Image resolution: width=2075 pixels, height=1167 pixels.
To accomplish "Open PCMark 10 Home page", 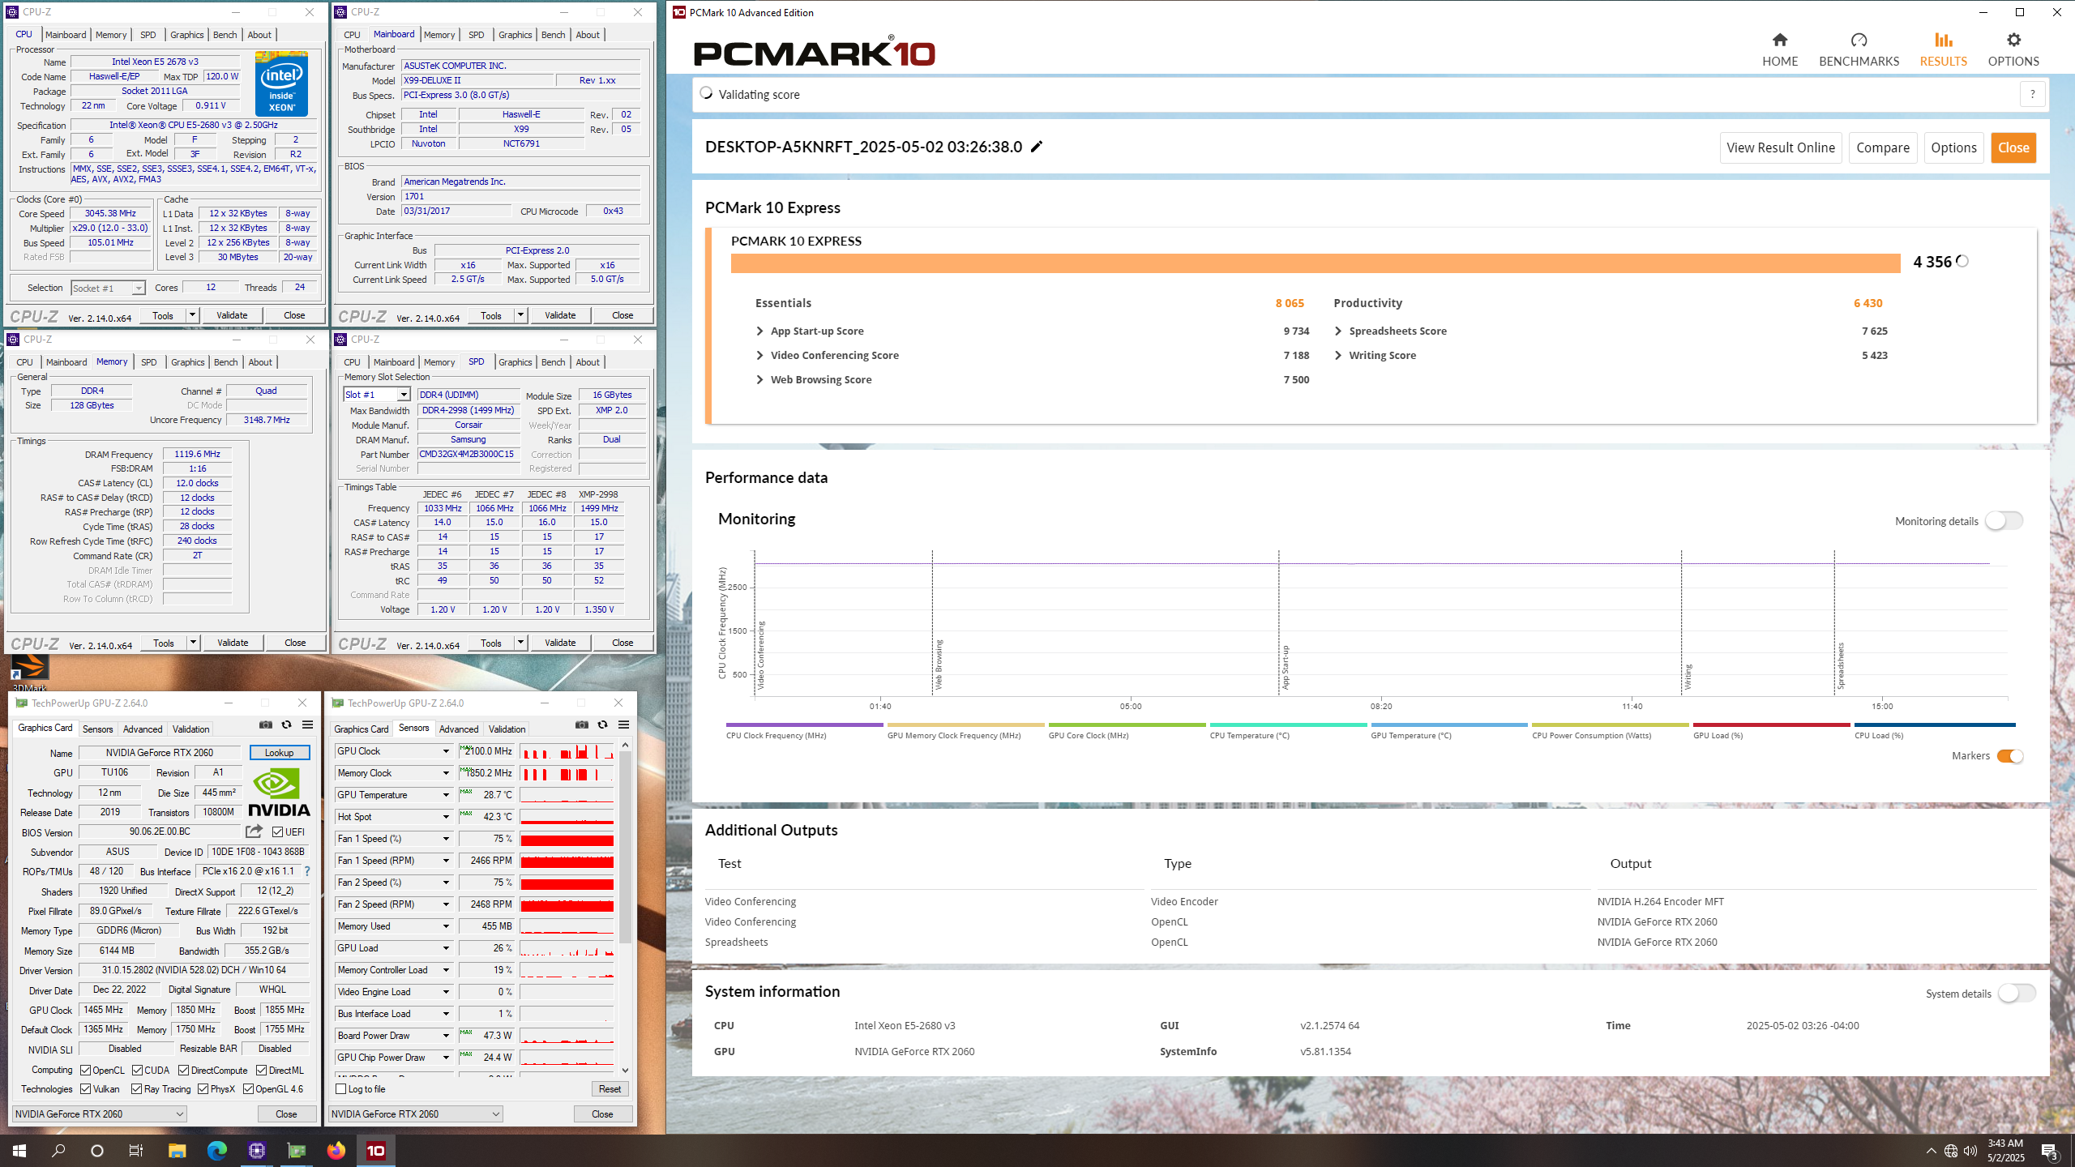I will [1780, 49].
